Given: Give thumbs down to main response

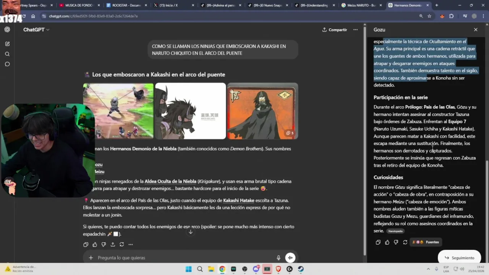Looking at the screenshot, I should pos(104,244).
